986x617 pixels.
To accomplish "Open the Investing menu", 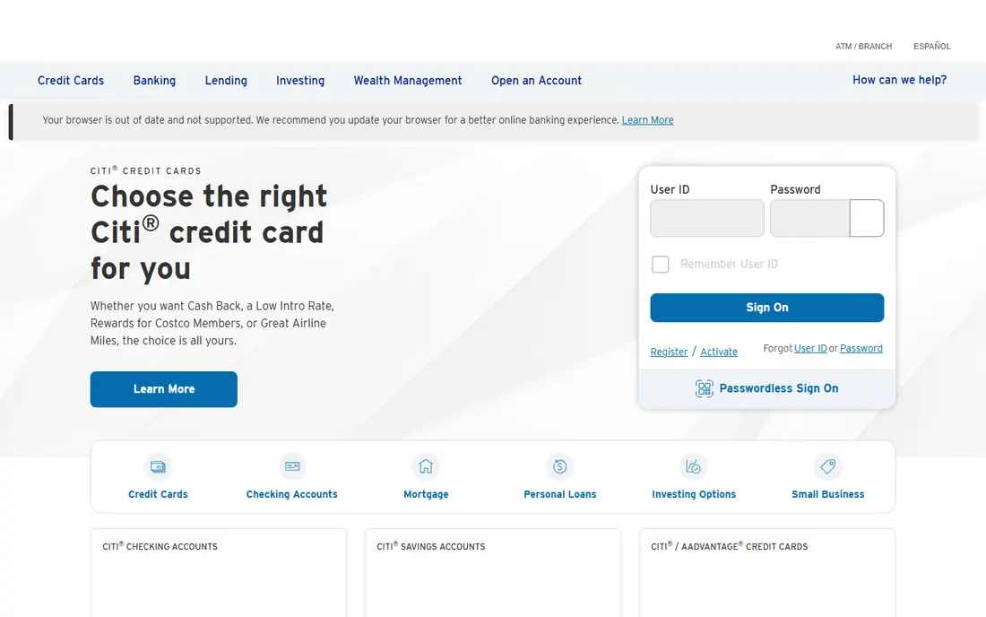I will [300, 81].
